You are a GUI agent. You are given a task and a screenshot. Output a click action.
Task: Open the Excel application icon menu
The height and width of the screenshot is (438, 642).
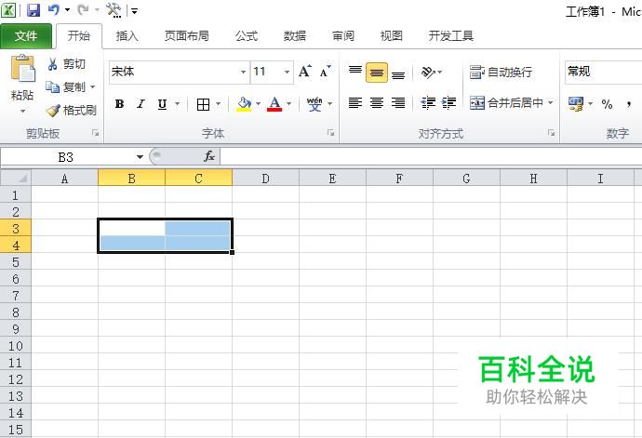(8, 10)
